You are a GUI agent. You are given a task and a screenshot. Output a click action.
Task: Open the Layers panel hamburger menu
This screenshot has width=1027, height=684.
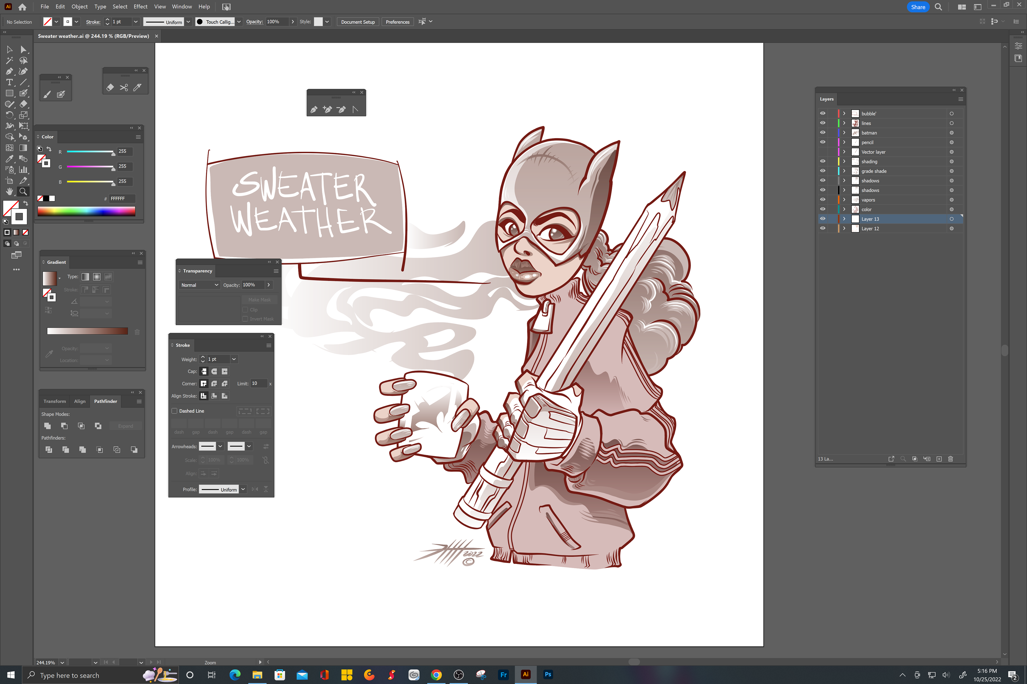click(x=961, y=99)
